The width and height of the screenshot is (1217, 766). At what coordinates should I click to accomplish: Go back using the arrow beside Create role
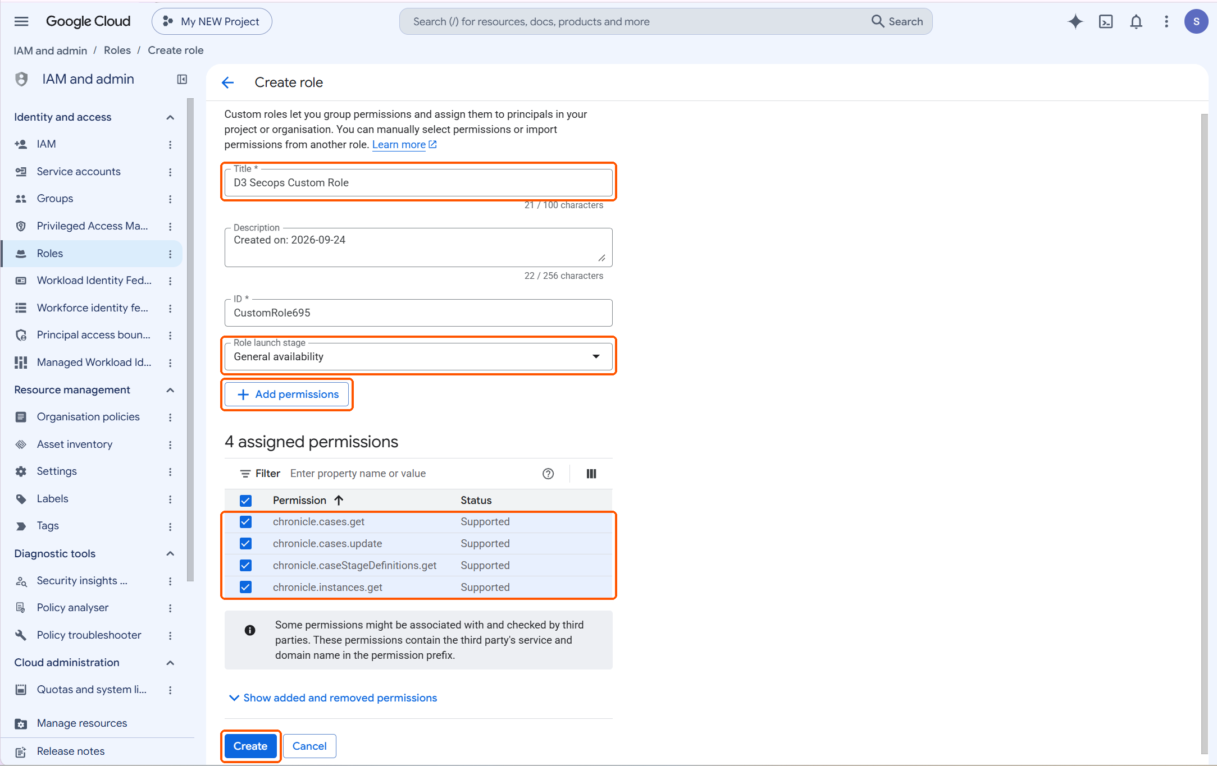[x=227, y=82]
